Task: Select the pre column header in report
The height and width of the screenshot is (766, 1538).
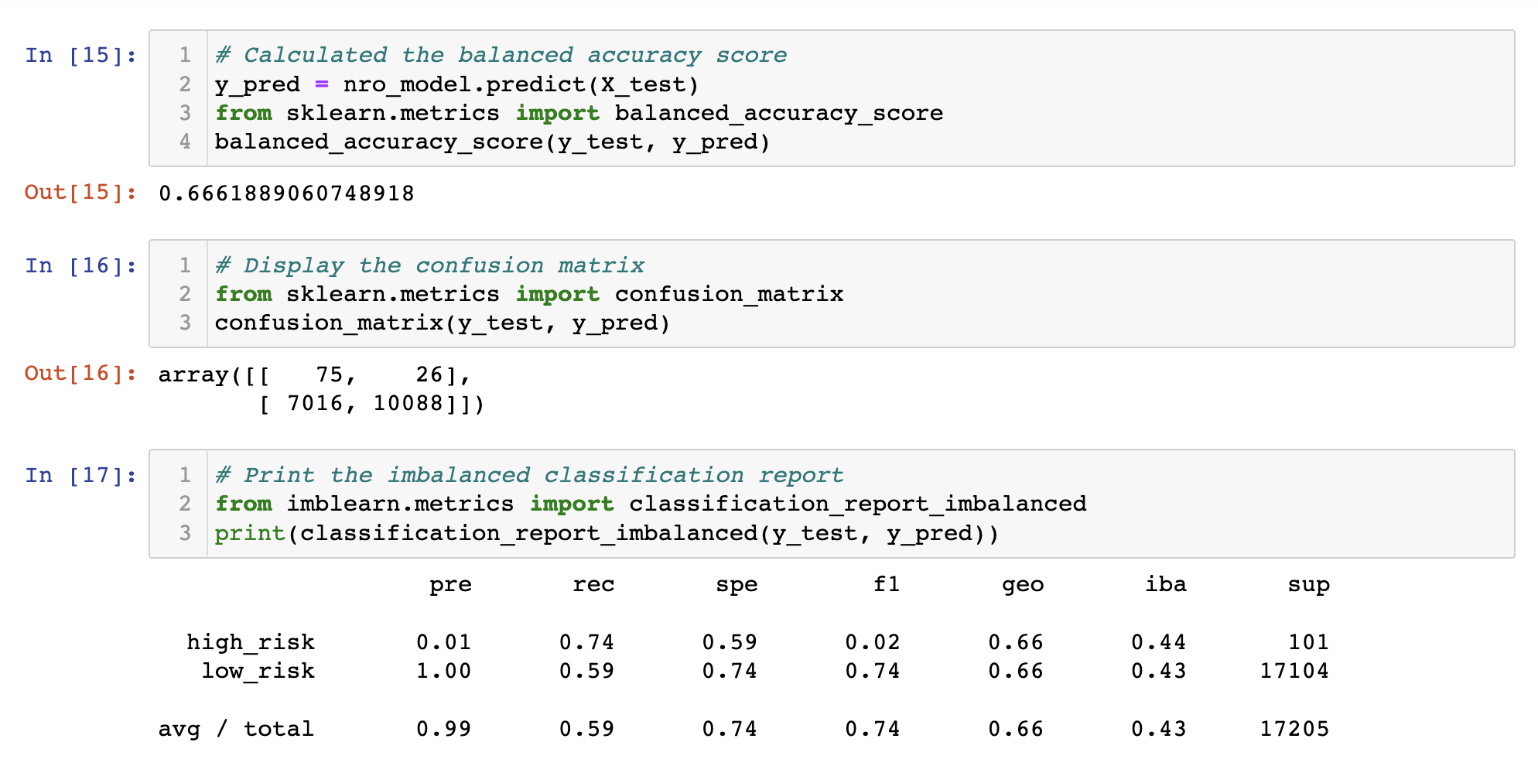Action: (452, 585)
